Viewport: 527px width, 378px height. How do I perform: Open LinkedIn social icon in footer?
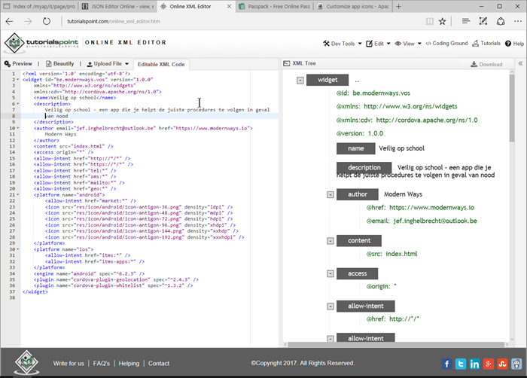(x=474, y=364)
